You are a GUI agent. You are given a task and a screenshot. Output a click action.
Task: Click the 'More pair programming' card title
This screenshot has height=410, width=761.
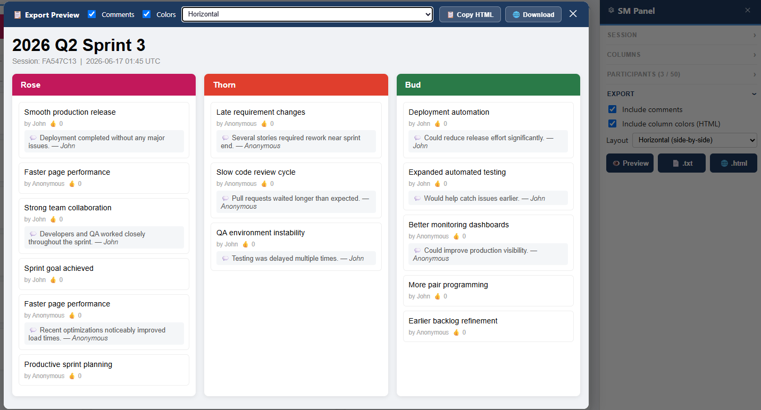[448, 285]
